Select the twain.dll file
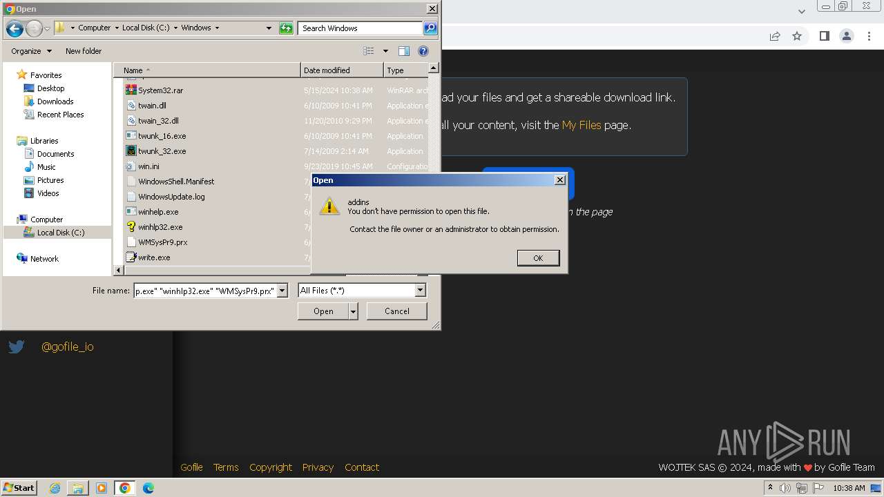This screenshot has height=497, width=884. pyautogui.click(x=152, y=106)
